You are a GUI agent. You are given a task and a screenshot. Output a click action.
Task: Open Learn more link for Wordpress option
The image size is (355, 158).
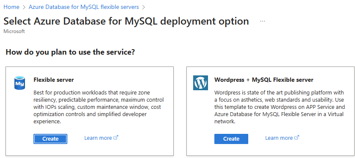(x=279, y=138)
